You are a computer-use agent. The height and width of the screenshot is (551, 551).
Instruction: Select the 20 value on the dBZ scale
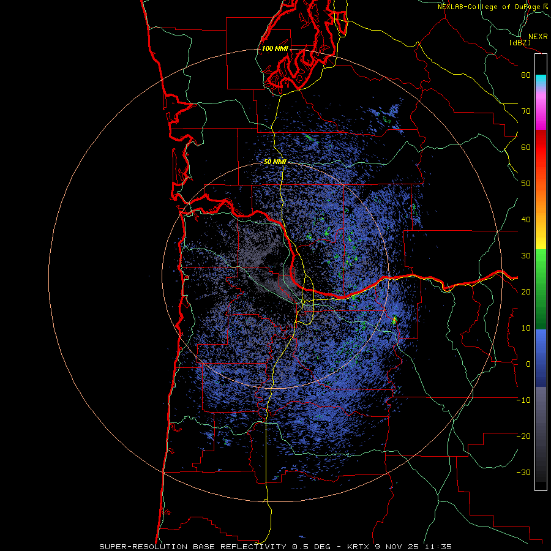tap(526, 292)
